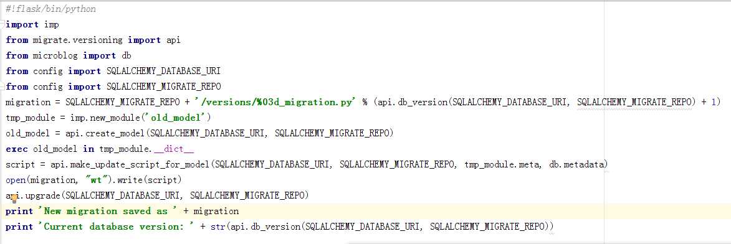Click 'imp.new_module' in the tmp_module line
Image resolution: width=731 pixels, height=244 pixels.
pyautogui.click(x=106, y=118)
